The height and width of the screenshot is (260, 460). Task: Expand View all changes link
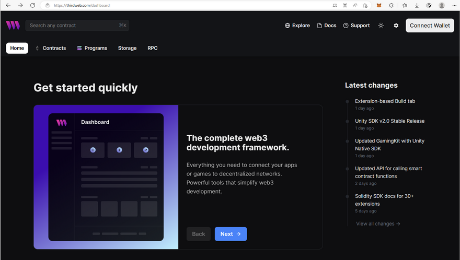(x=378, y=223)
